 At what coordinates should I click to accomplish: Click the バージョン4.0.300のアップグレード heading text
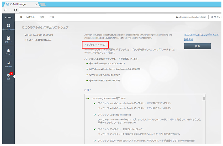click(x=111, y=59)
